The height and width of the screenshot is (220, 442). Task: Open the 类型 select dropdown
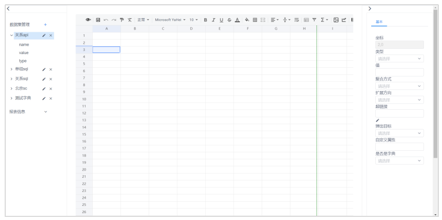tap(399, 59)
